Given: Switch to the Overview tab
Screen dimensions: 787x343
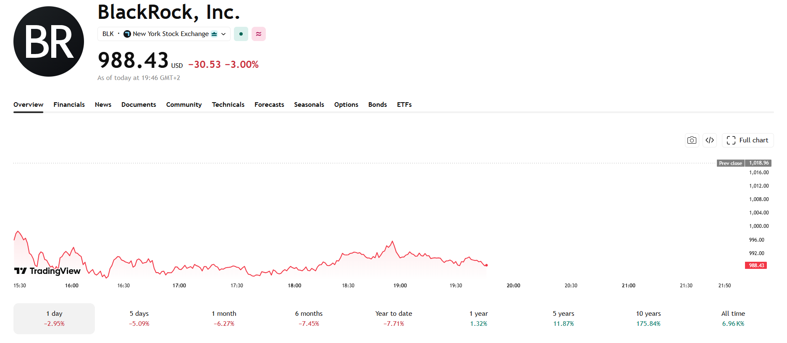Looking at the screenshot, I should click(x=28, y=105).
